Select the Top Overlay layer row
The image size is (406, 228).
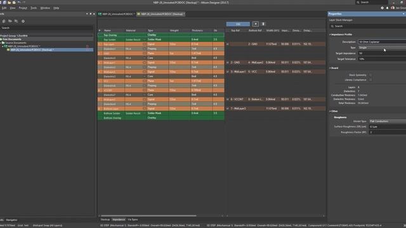coord(160,35)
